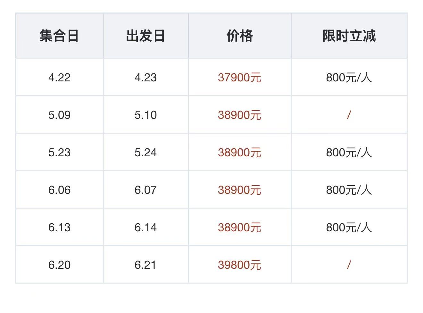Select the 38900元 price for the 6.07 departure
This screenshot has width=423, height=313.
pos(239,190)
